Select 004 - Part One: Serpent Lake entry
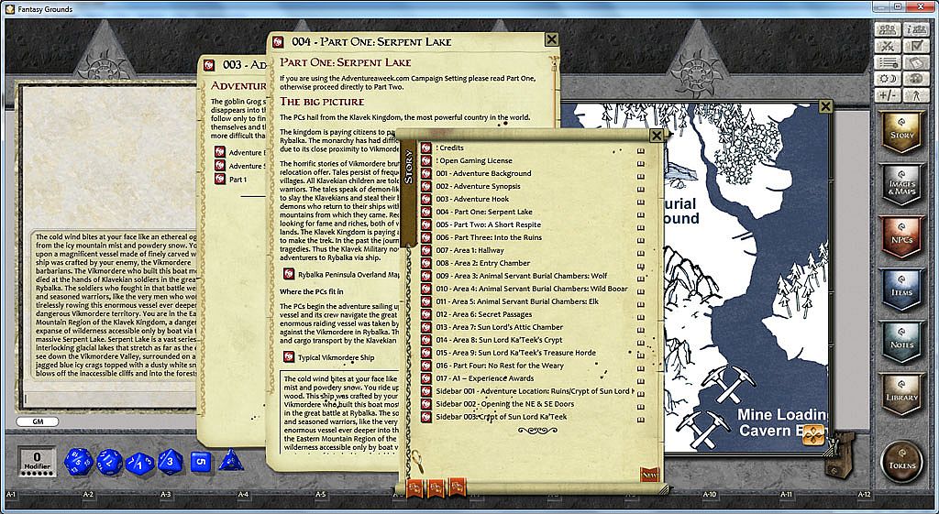 tap(484, 212)
